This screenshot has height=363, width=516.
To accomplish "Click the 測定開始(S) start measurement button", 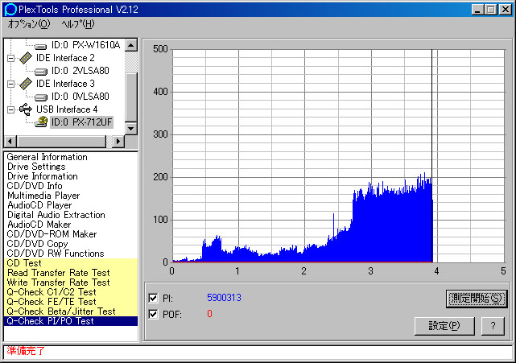I will click(477, 299).
